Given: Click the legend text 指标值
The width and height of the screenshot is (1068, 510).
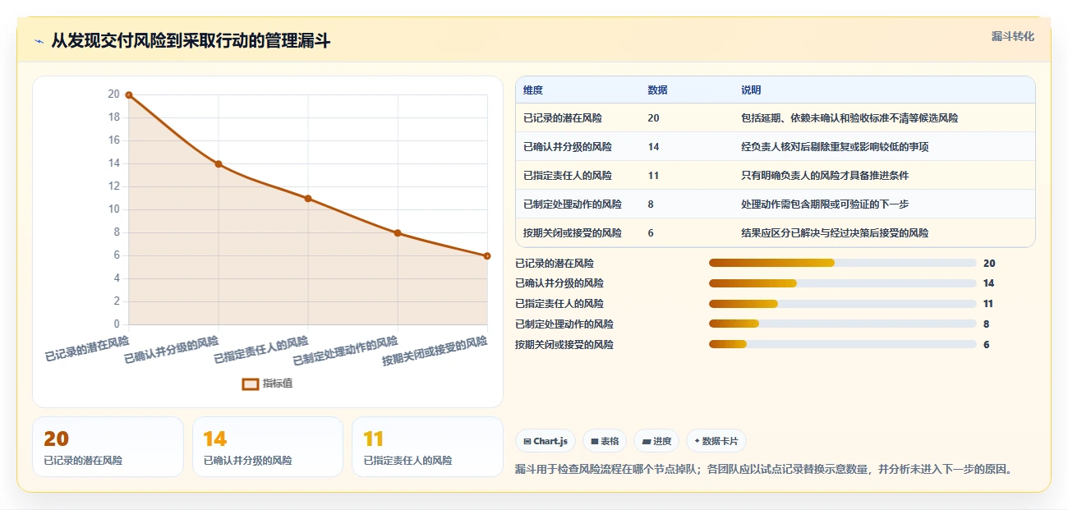Looking at the screenshot, I should pos(278,384).
